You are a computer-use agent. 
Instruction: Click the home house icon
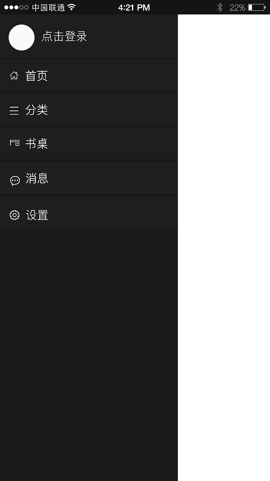pyautogui.click(x=14, y=76)
